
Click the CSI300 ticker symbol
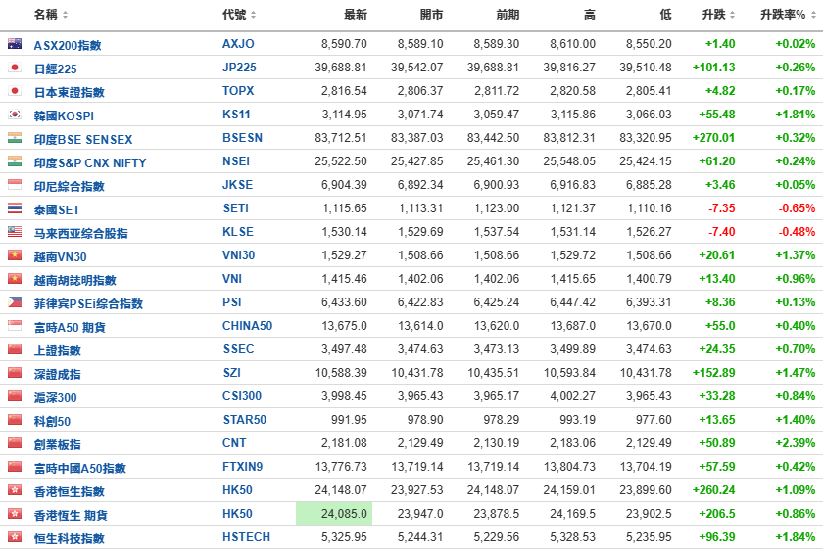242,396
